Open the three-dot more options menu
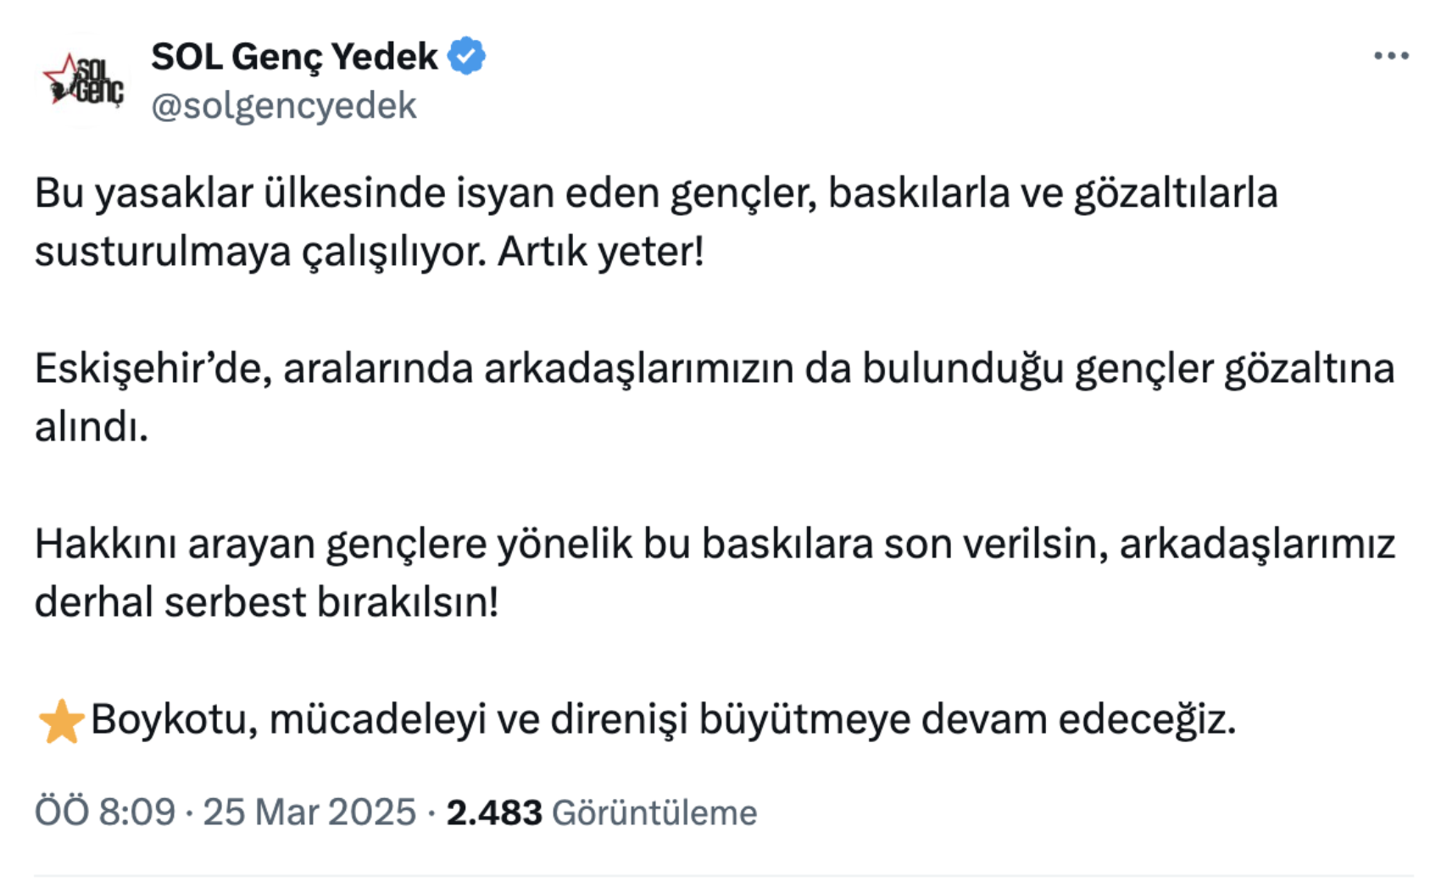This screenshot has height=887, width=1441. click(x=1391, y=56)
